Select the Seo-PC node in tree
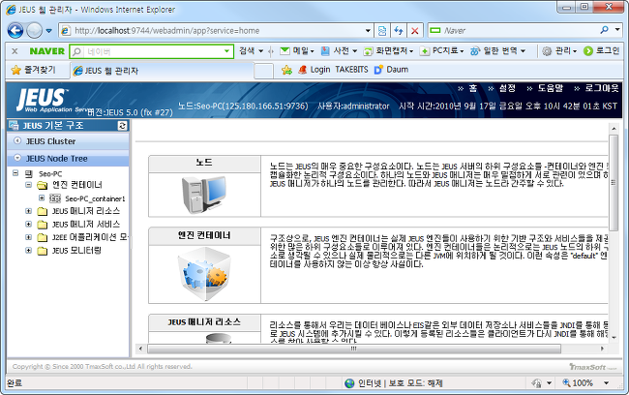 coord(50,174)
